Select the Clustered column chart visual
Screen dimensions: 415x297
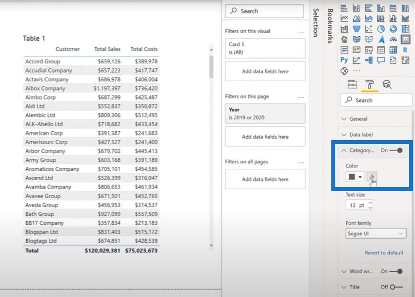[381, 8]
